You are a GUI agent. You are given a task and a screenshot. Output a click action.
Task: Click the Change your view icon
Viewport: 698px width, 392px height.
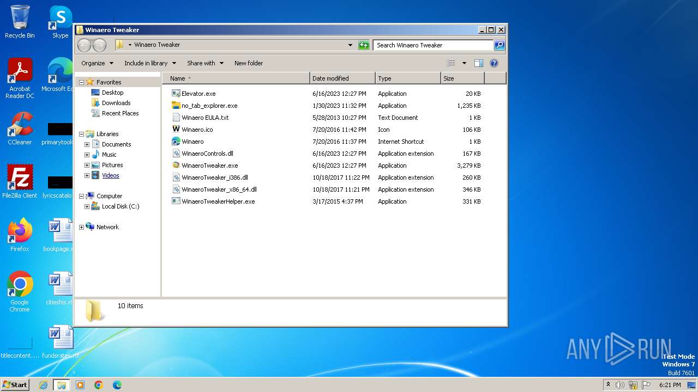pyautogui.click(x=450, y=63)
